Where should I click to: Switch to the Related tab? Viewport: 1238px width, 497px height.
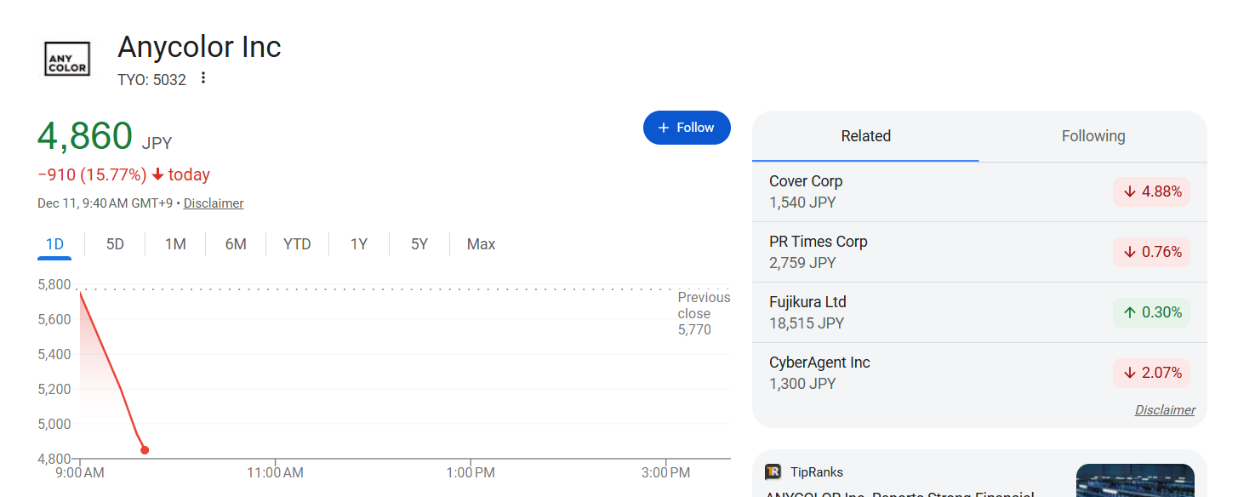865,136
